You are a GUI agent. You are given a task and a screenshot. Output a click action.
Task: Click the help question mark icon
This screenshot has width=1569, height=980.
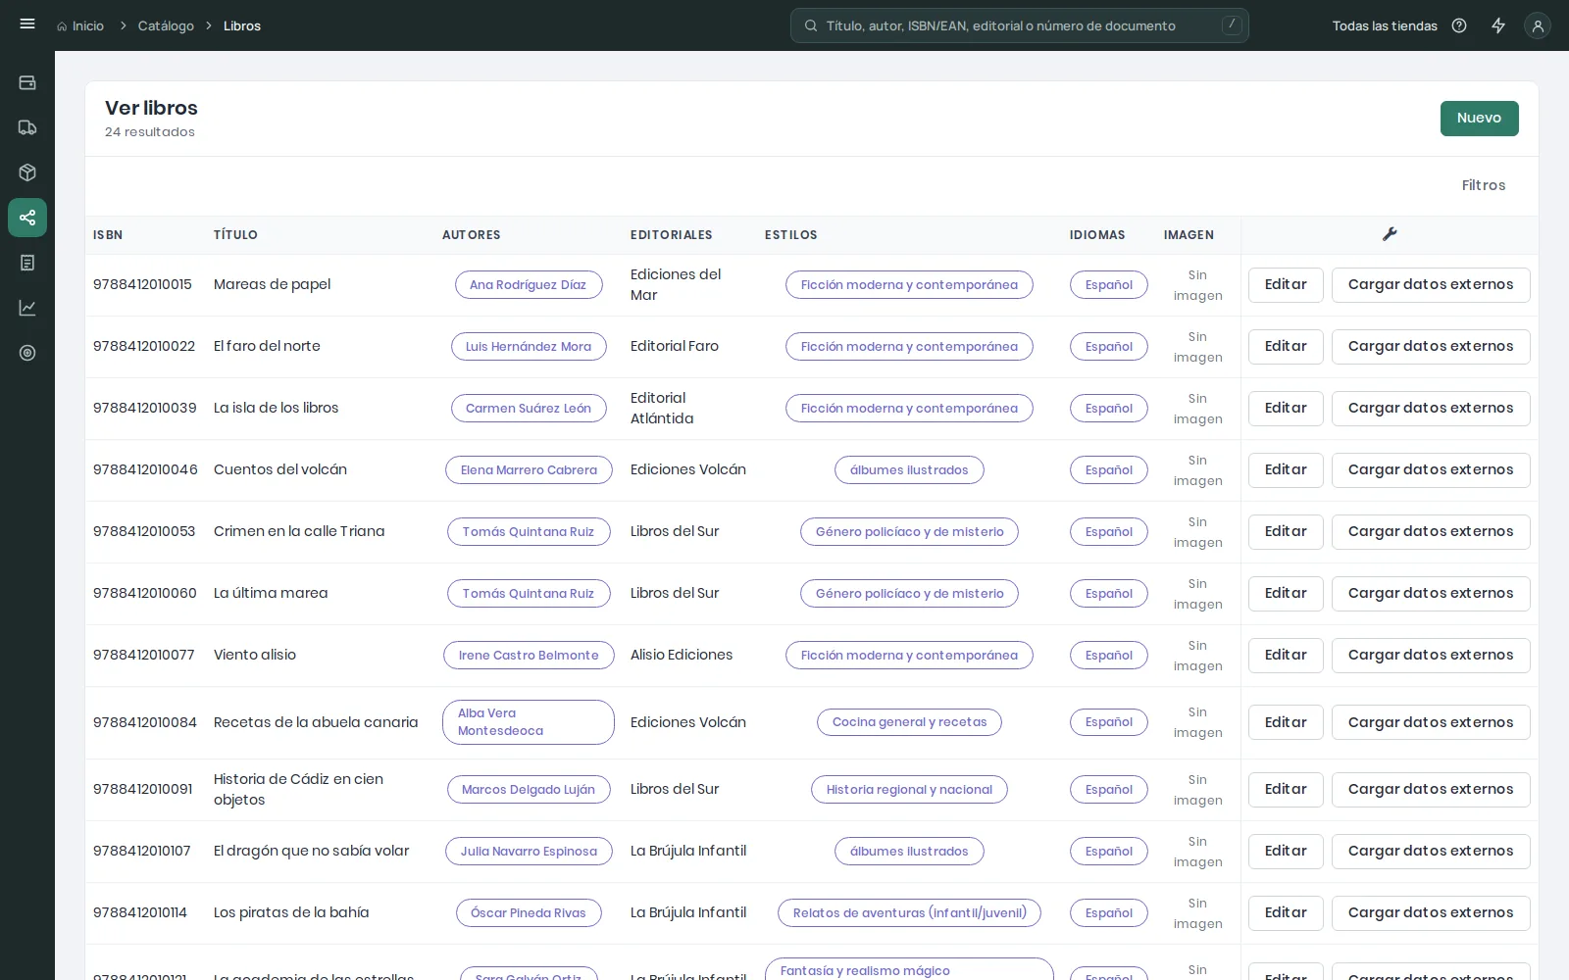[1459, 25]
